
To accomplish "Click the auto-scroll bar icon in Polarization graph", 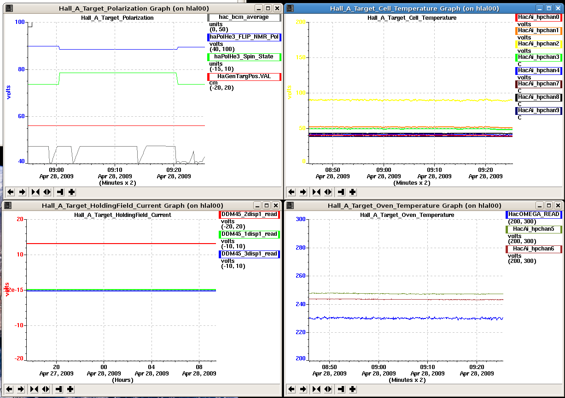I will [60, 192].
